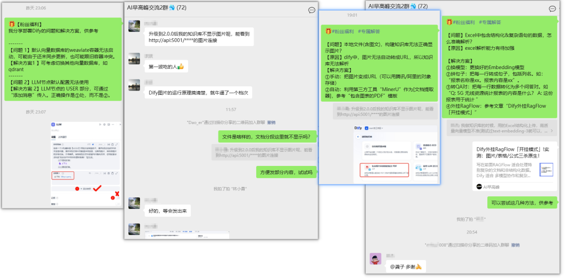
Task: Click avatar beside 'Dify图片的运行原理' message
Action: click(x=134, y=86)
